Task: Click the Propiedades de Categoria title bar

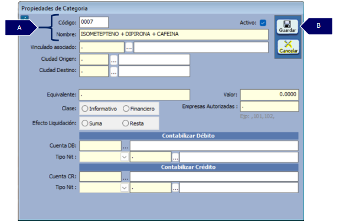Action: [161, 8]
